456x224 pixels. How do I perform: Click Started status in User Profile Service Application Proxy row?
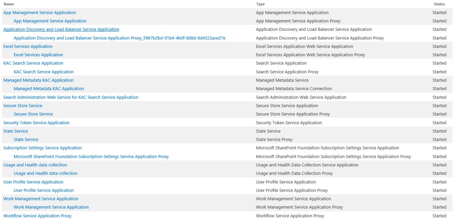[x=439, y=190]
